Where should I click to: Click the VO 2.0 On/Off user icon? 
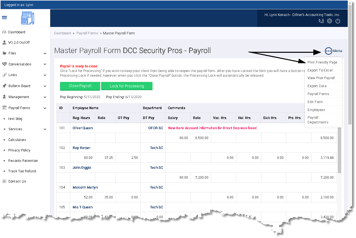[x=4, y=43]
